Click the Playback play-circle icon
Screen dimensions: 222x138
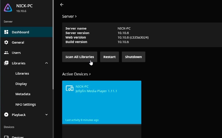6,114
